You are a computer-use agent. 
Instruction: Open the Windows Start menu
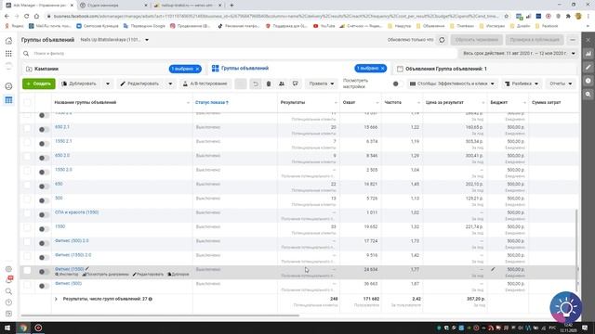(x=7, y=328)
